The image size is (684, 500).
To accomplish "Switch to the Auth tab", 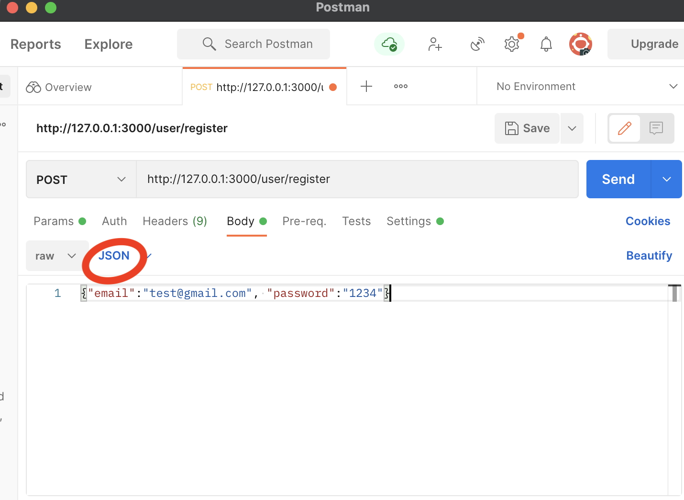I will [x=114, y=221].
